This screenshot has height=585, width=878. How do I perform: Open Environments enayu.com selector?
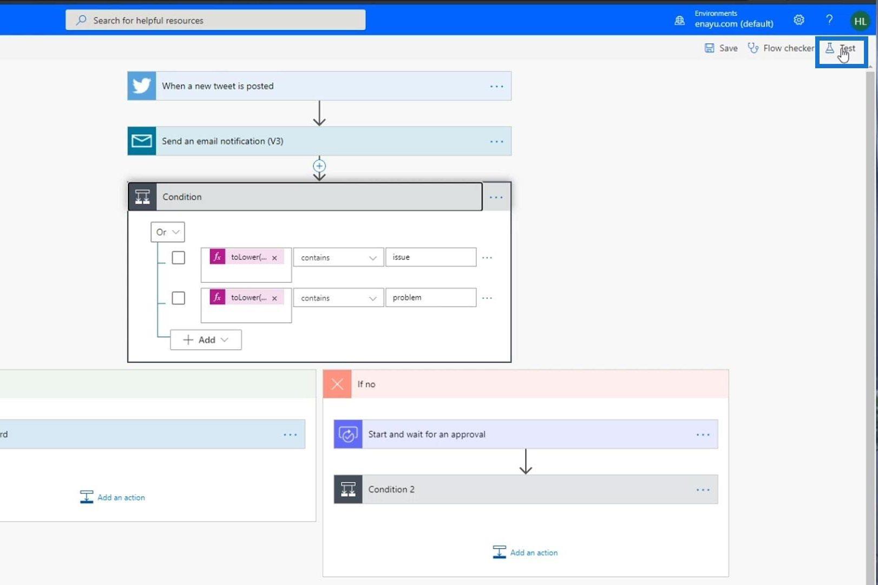[733, 19]
